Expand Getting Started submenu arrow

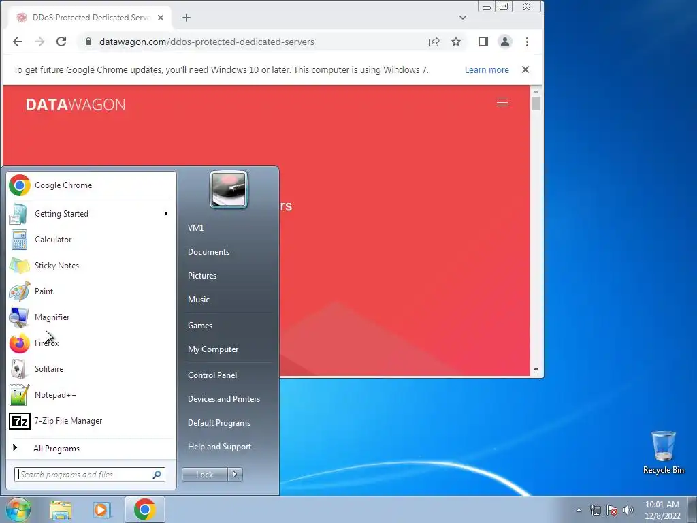[166, 213]
